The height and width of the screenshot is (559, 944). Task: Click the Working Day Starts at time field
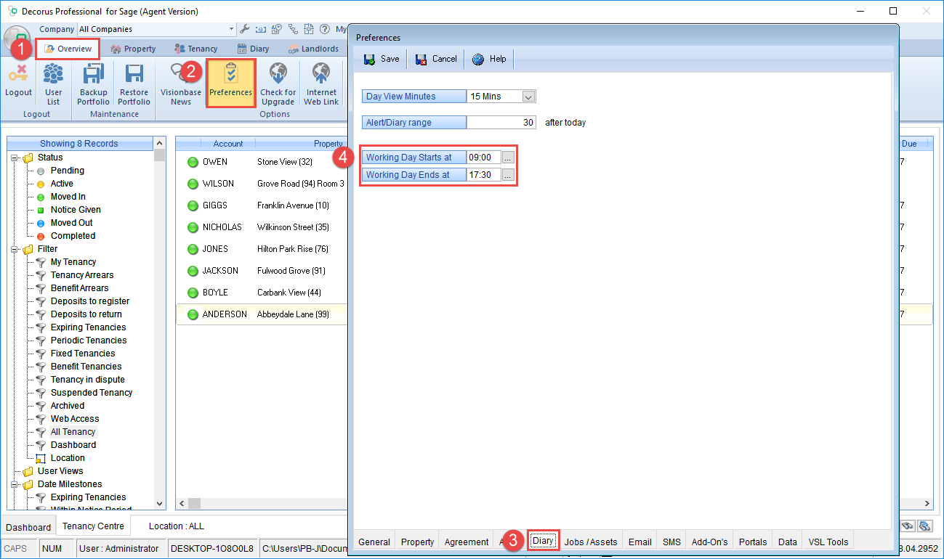[x=483, y=157]
